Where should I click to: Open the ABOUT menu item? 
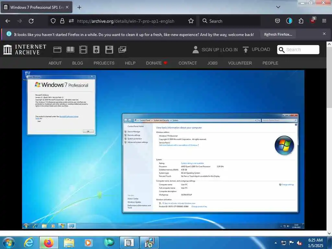(x=55, y=63)
